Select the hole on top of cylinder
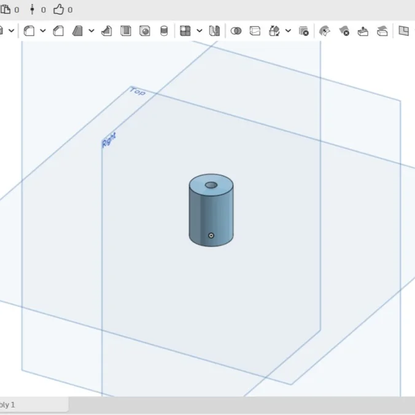The image size is (415, 415). tap(211, 185)
